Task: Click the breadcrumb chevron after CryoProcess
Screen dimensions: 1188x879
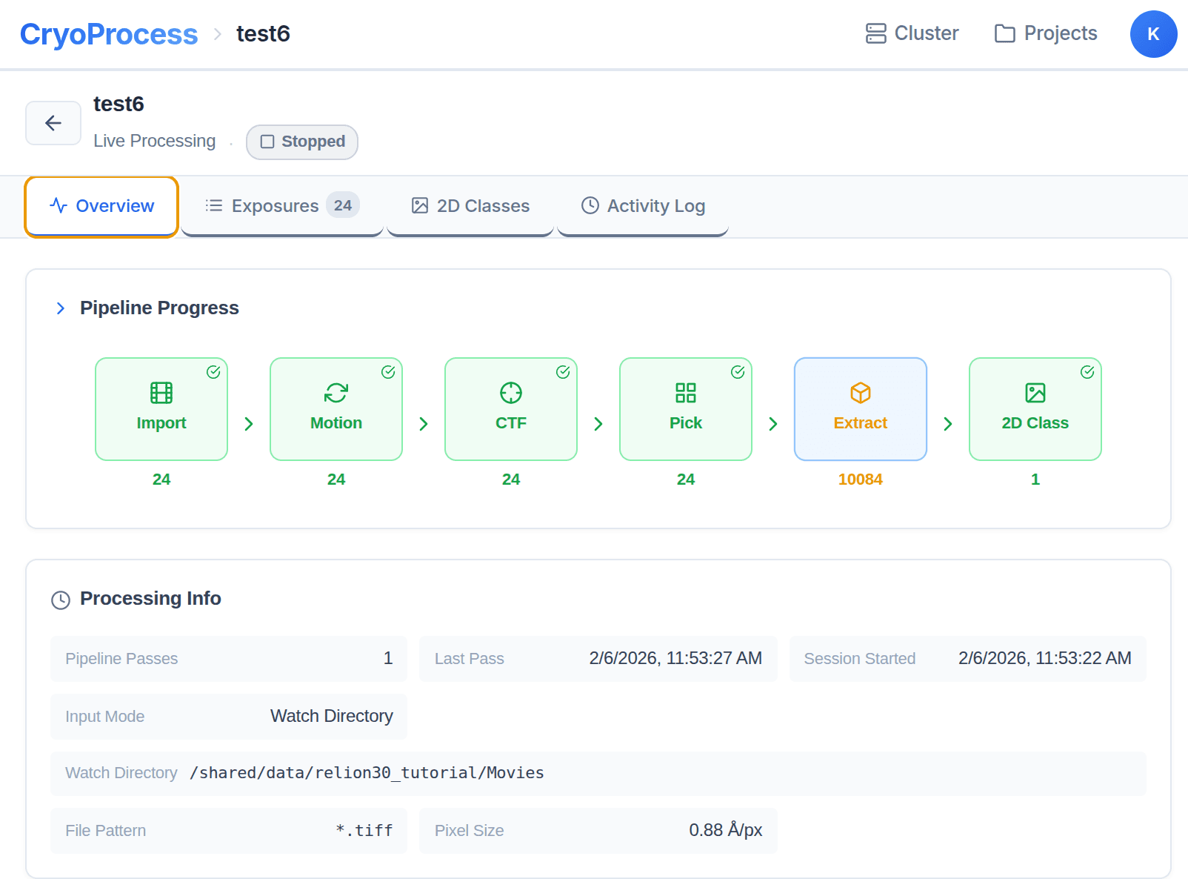Action: click(x=217, y=34)
